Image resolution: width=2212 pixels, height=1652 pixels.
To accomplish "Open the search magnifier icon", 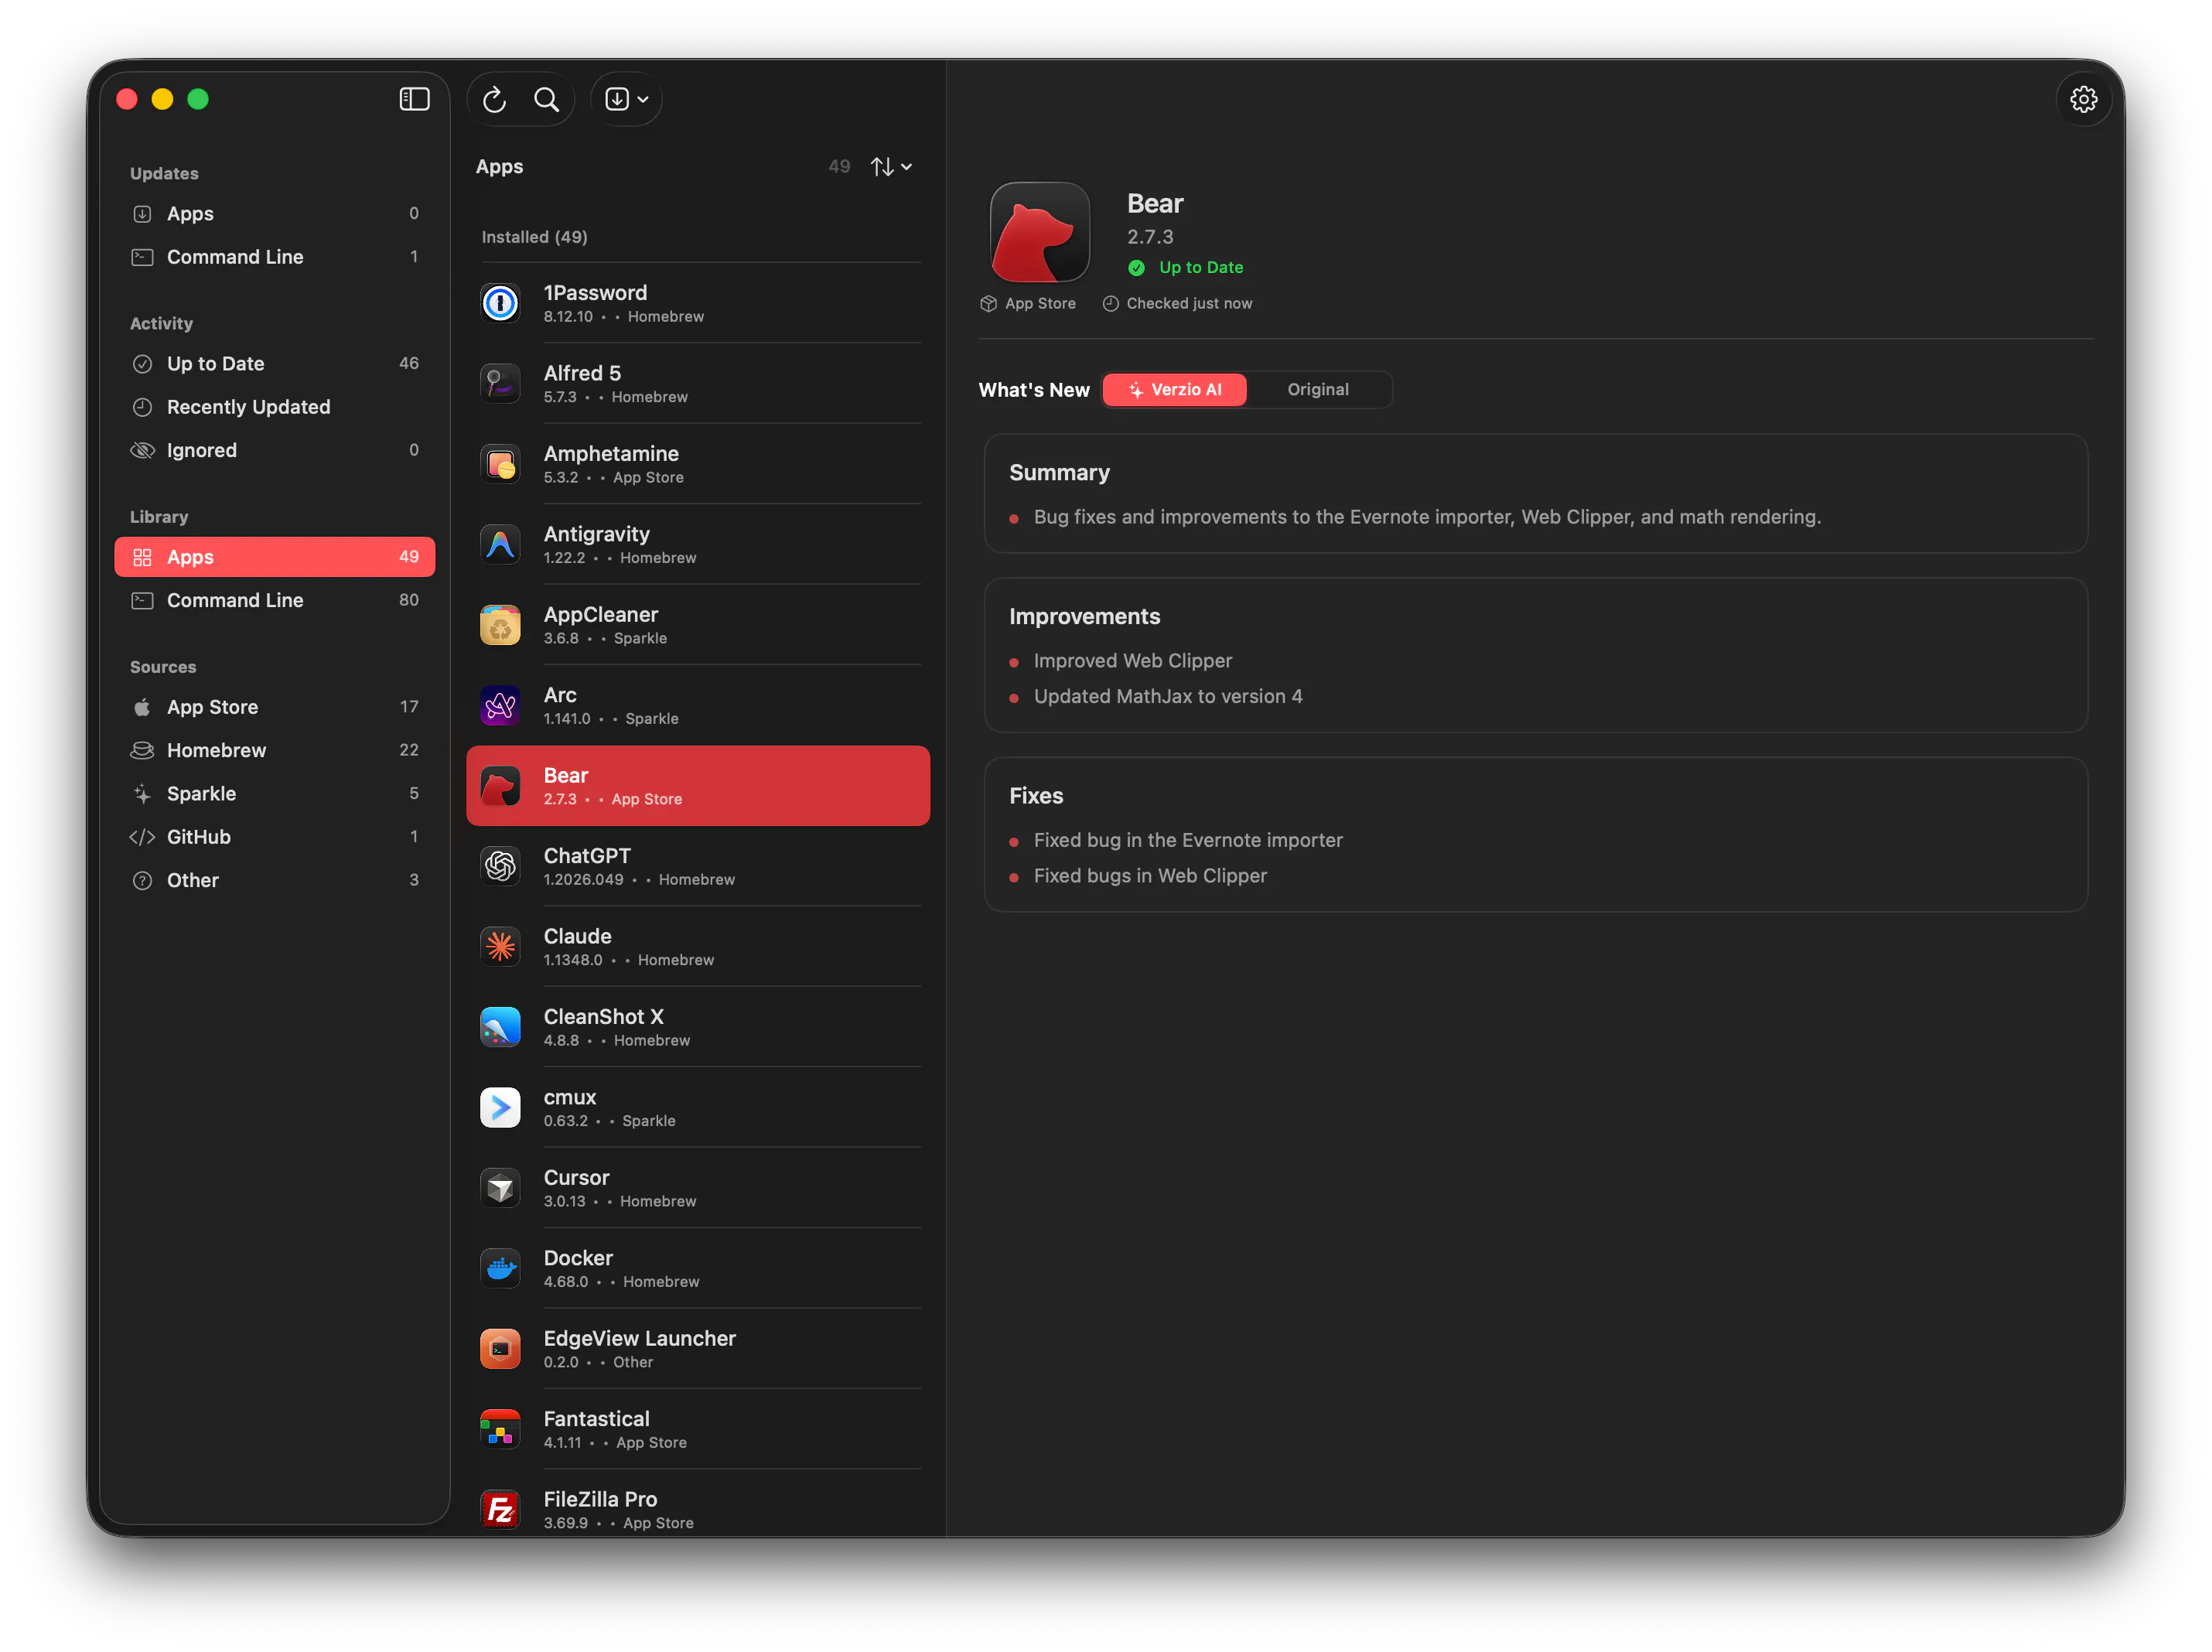I will point(546,99).
